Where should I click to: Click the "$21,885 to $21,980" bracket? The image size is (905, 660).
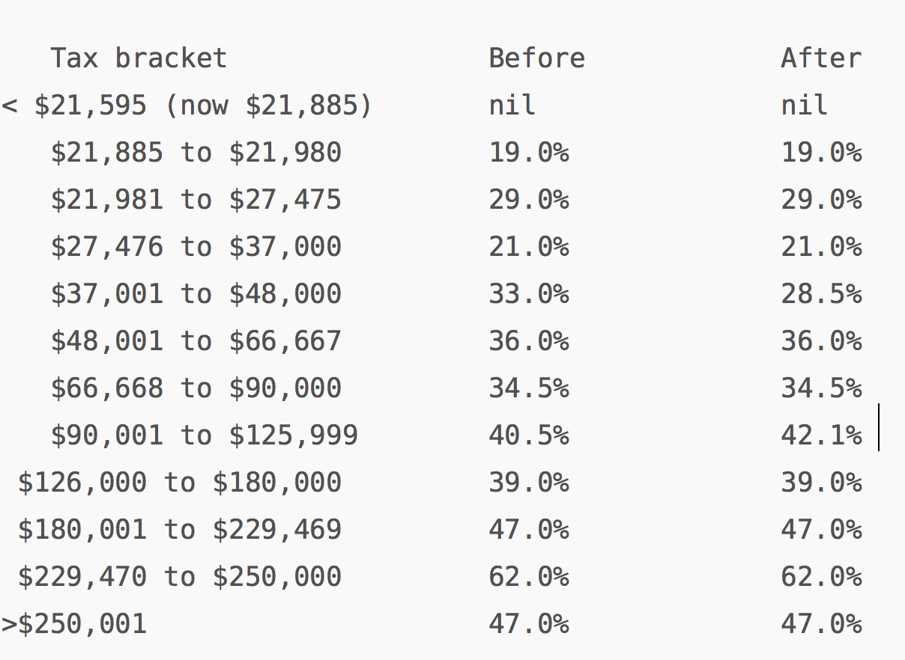(x=196, y=153)
